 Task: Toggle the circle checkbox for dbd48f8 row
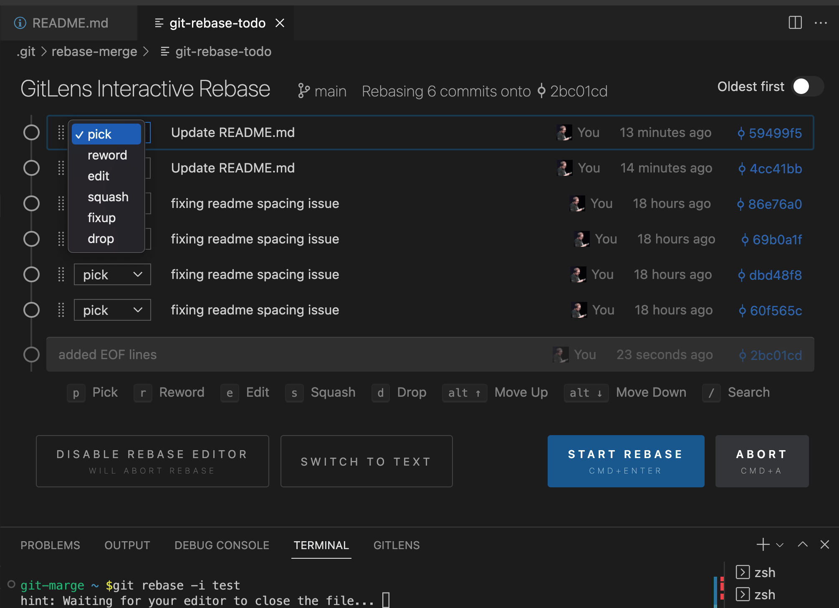33,274
